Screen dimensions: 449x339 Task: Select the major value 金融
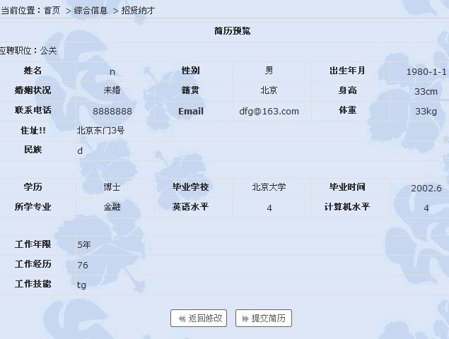pyautogui.click(x=112, y=208)
